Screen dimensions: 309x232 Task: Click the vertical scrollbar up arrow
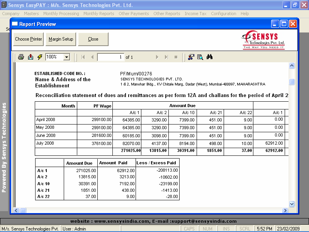click(x=292, y=65)
